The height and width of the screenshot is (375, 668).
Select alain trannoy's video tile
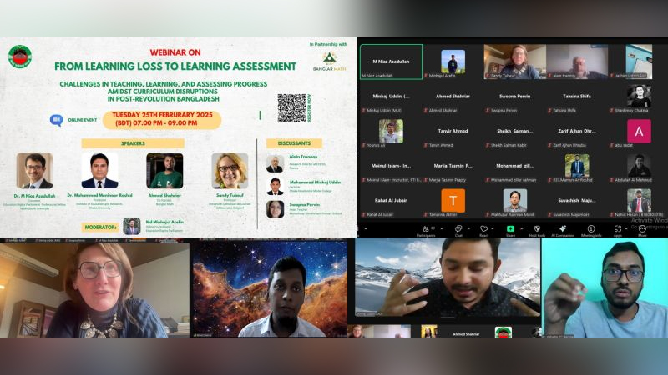tap(577, 62)
